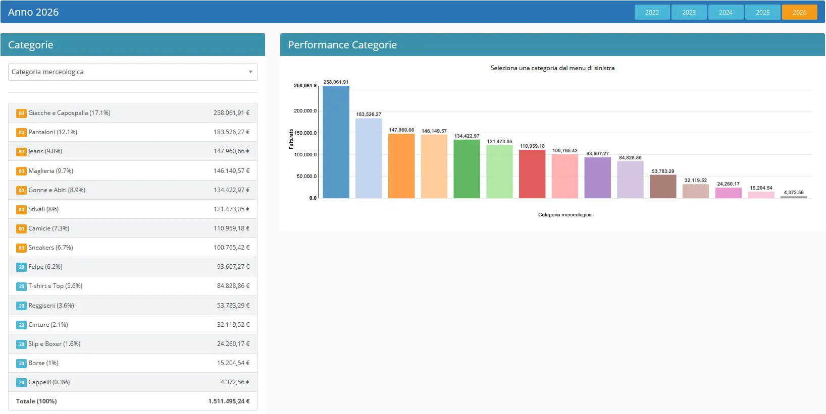Switch to year 2022 tab
The image size is (826, 414).
tap(652, 12)
